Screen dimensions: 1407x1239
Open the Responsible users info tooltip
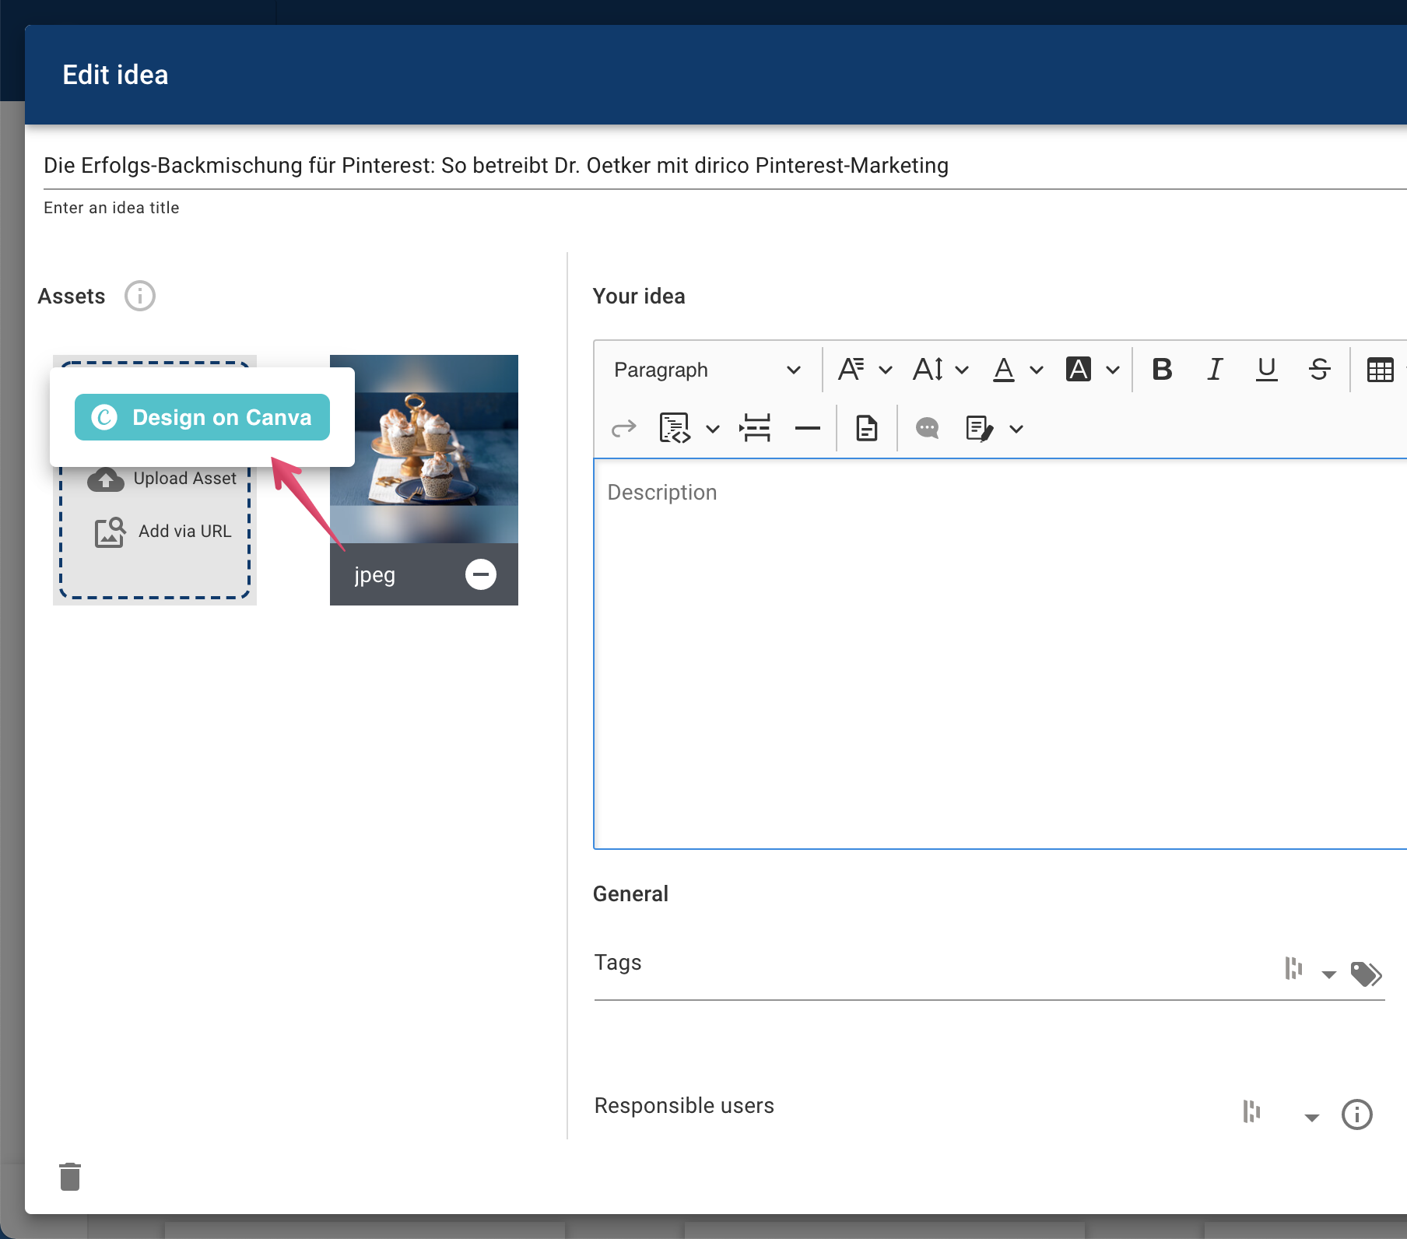[1357, 1114]
